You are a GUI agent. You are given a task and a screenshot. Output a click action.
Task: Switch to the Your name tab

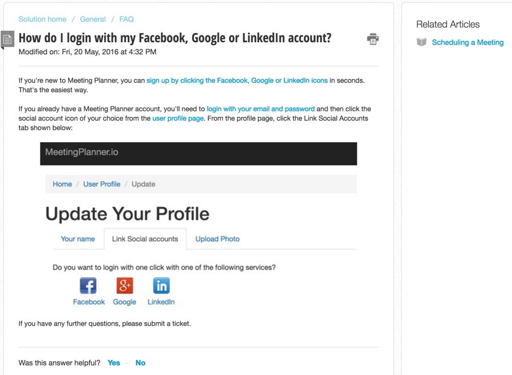(x=78, y=239)
